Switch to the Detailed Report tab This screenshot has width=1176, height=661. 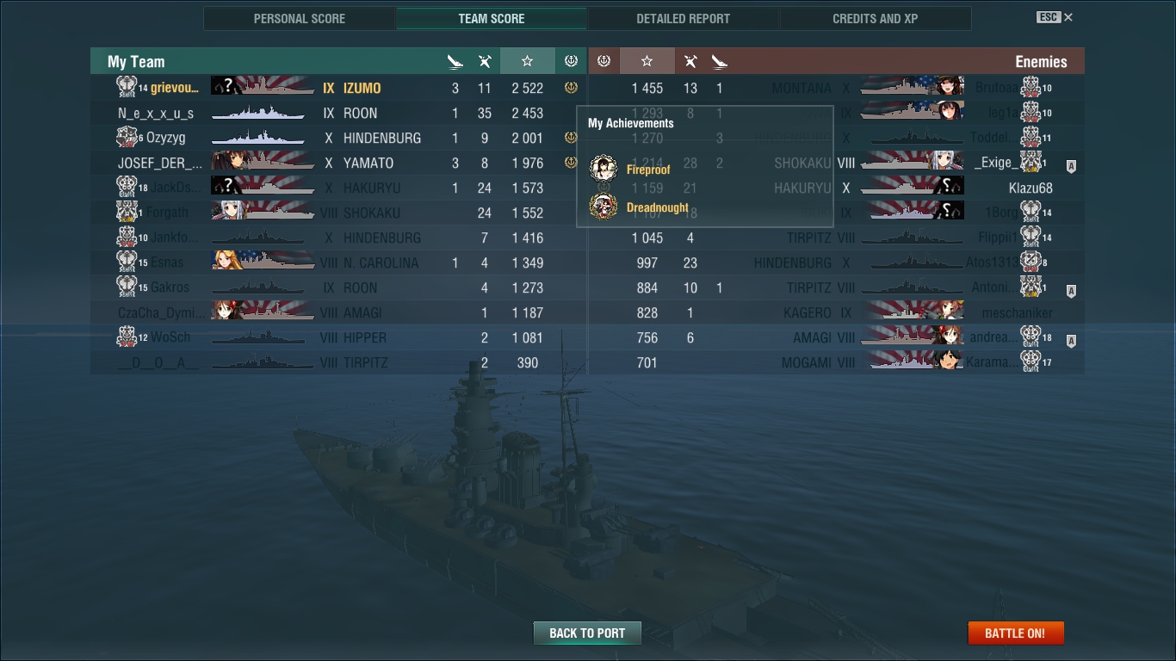684,18
